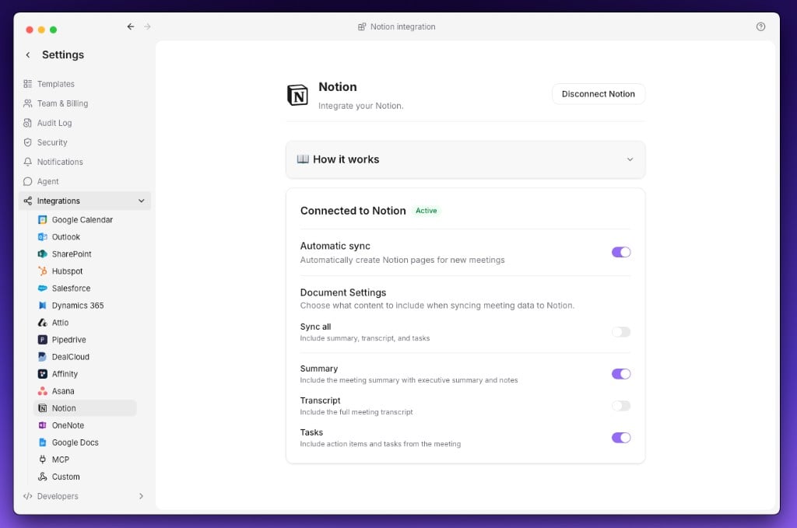The height and width of the screenshot is (528, 797).
Task: Click the Templates sidebar icon
Action: (27, 84)
